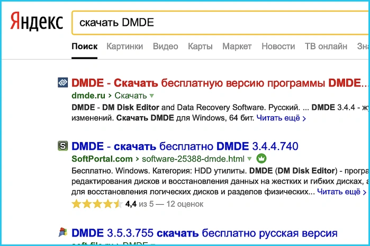Click the '4,4 из 5 — 12 оценок' text
Image resolution: width=370 pixels, height=246 pixels.
click(x=164, y=204)
